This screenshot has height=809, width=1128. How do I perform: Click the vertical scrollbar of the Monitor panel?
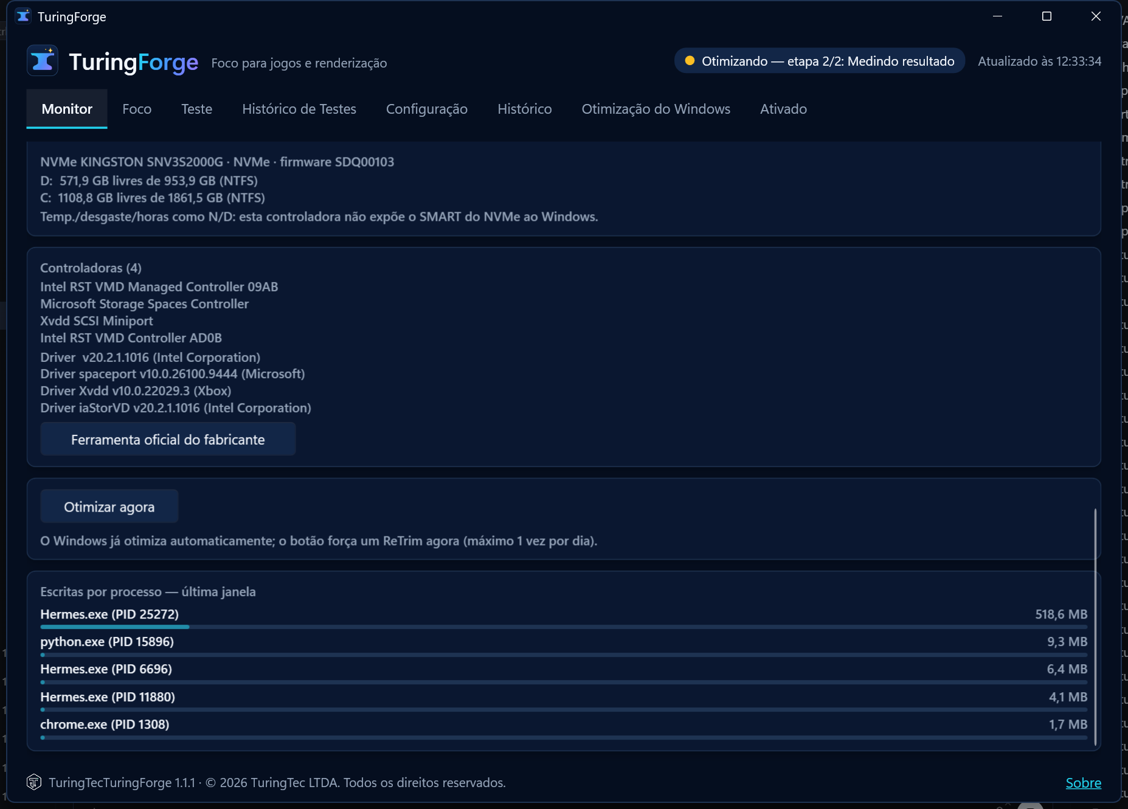coord(1095,627)
